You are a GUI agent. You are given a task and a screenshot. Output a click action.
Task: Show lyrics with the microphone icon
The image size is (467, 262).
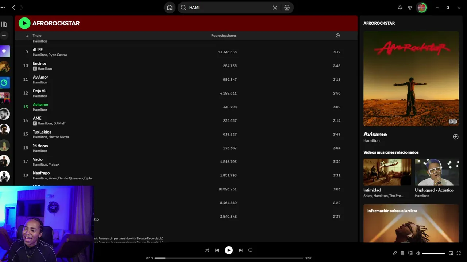[394, 253]
